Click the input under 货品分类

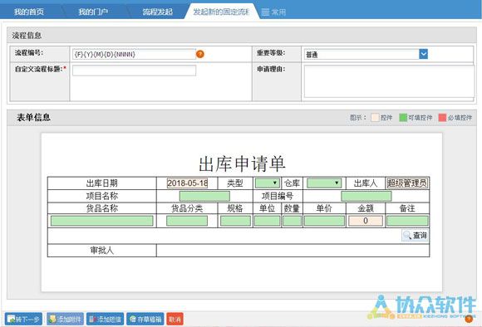click(187, 221)
